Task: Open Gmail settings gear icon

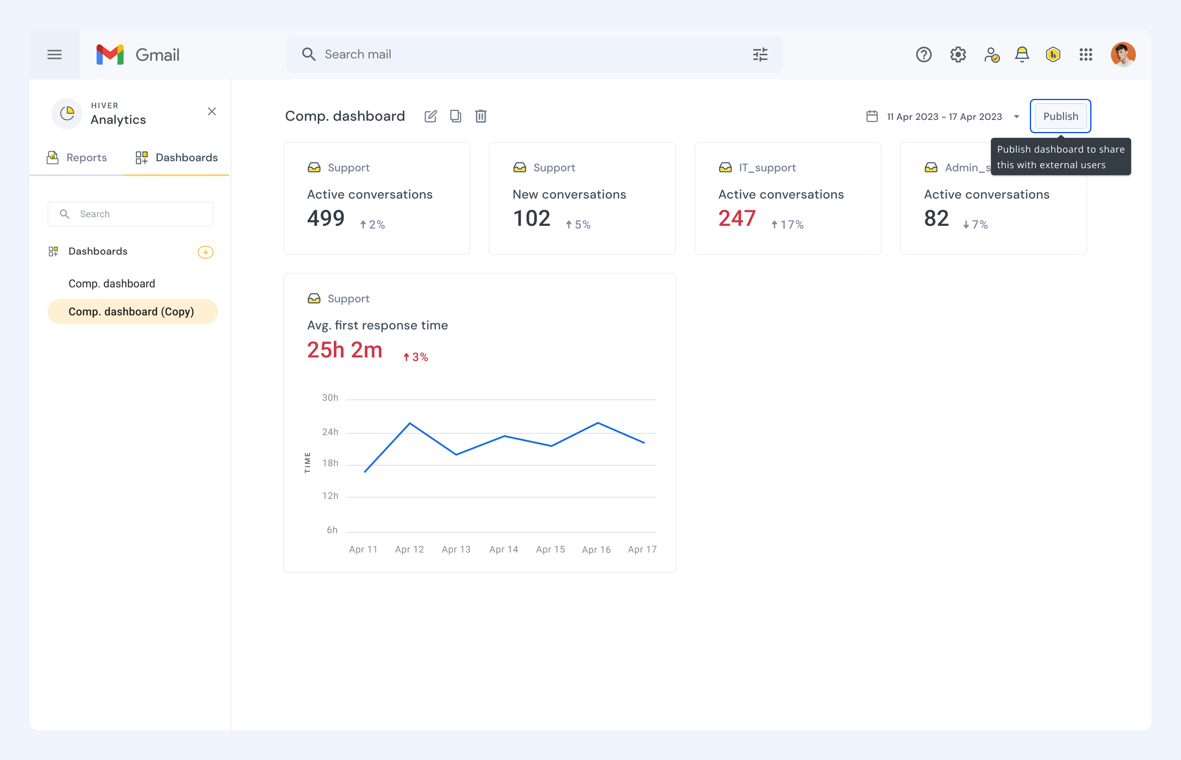Action: [958, 54]
